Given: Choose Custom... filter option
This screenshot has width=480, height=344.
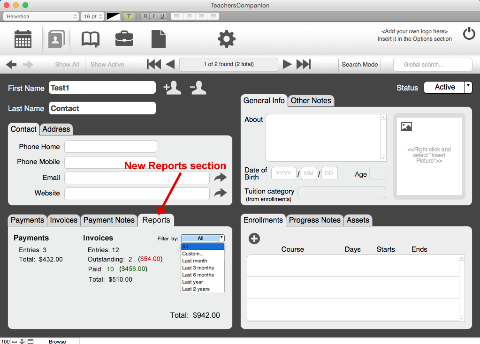Looking at the screenshot, I should [203, 254].
